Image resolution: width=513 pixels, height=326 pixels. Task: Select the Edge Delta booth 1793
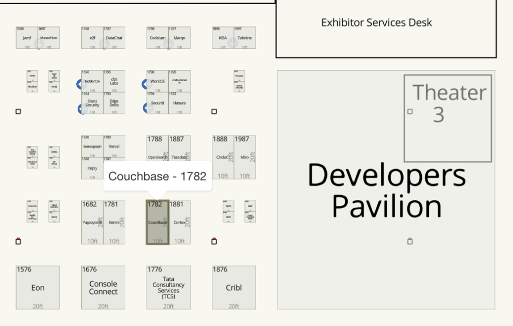pyautogui.click(x=114, y=103)
